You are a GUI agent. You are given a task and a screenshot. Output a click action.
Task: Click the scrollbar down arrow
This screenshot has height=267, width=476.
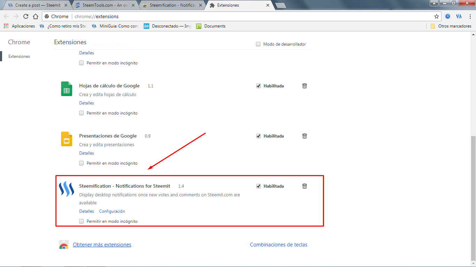tap(473, 264)
